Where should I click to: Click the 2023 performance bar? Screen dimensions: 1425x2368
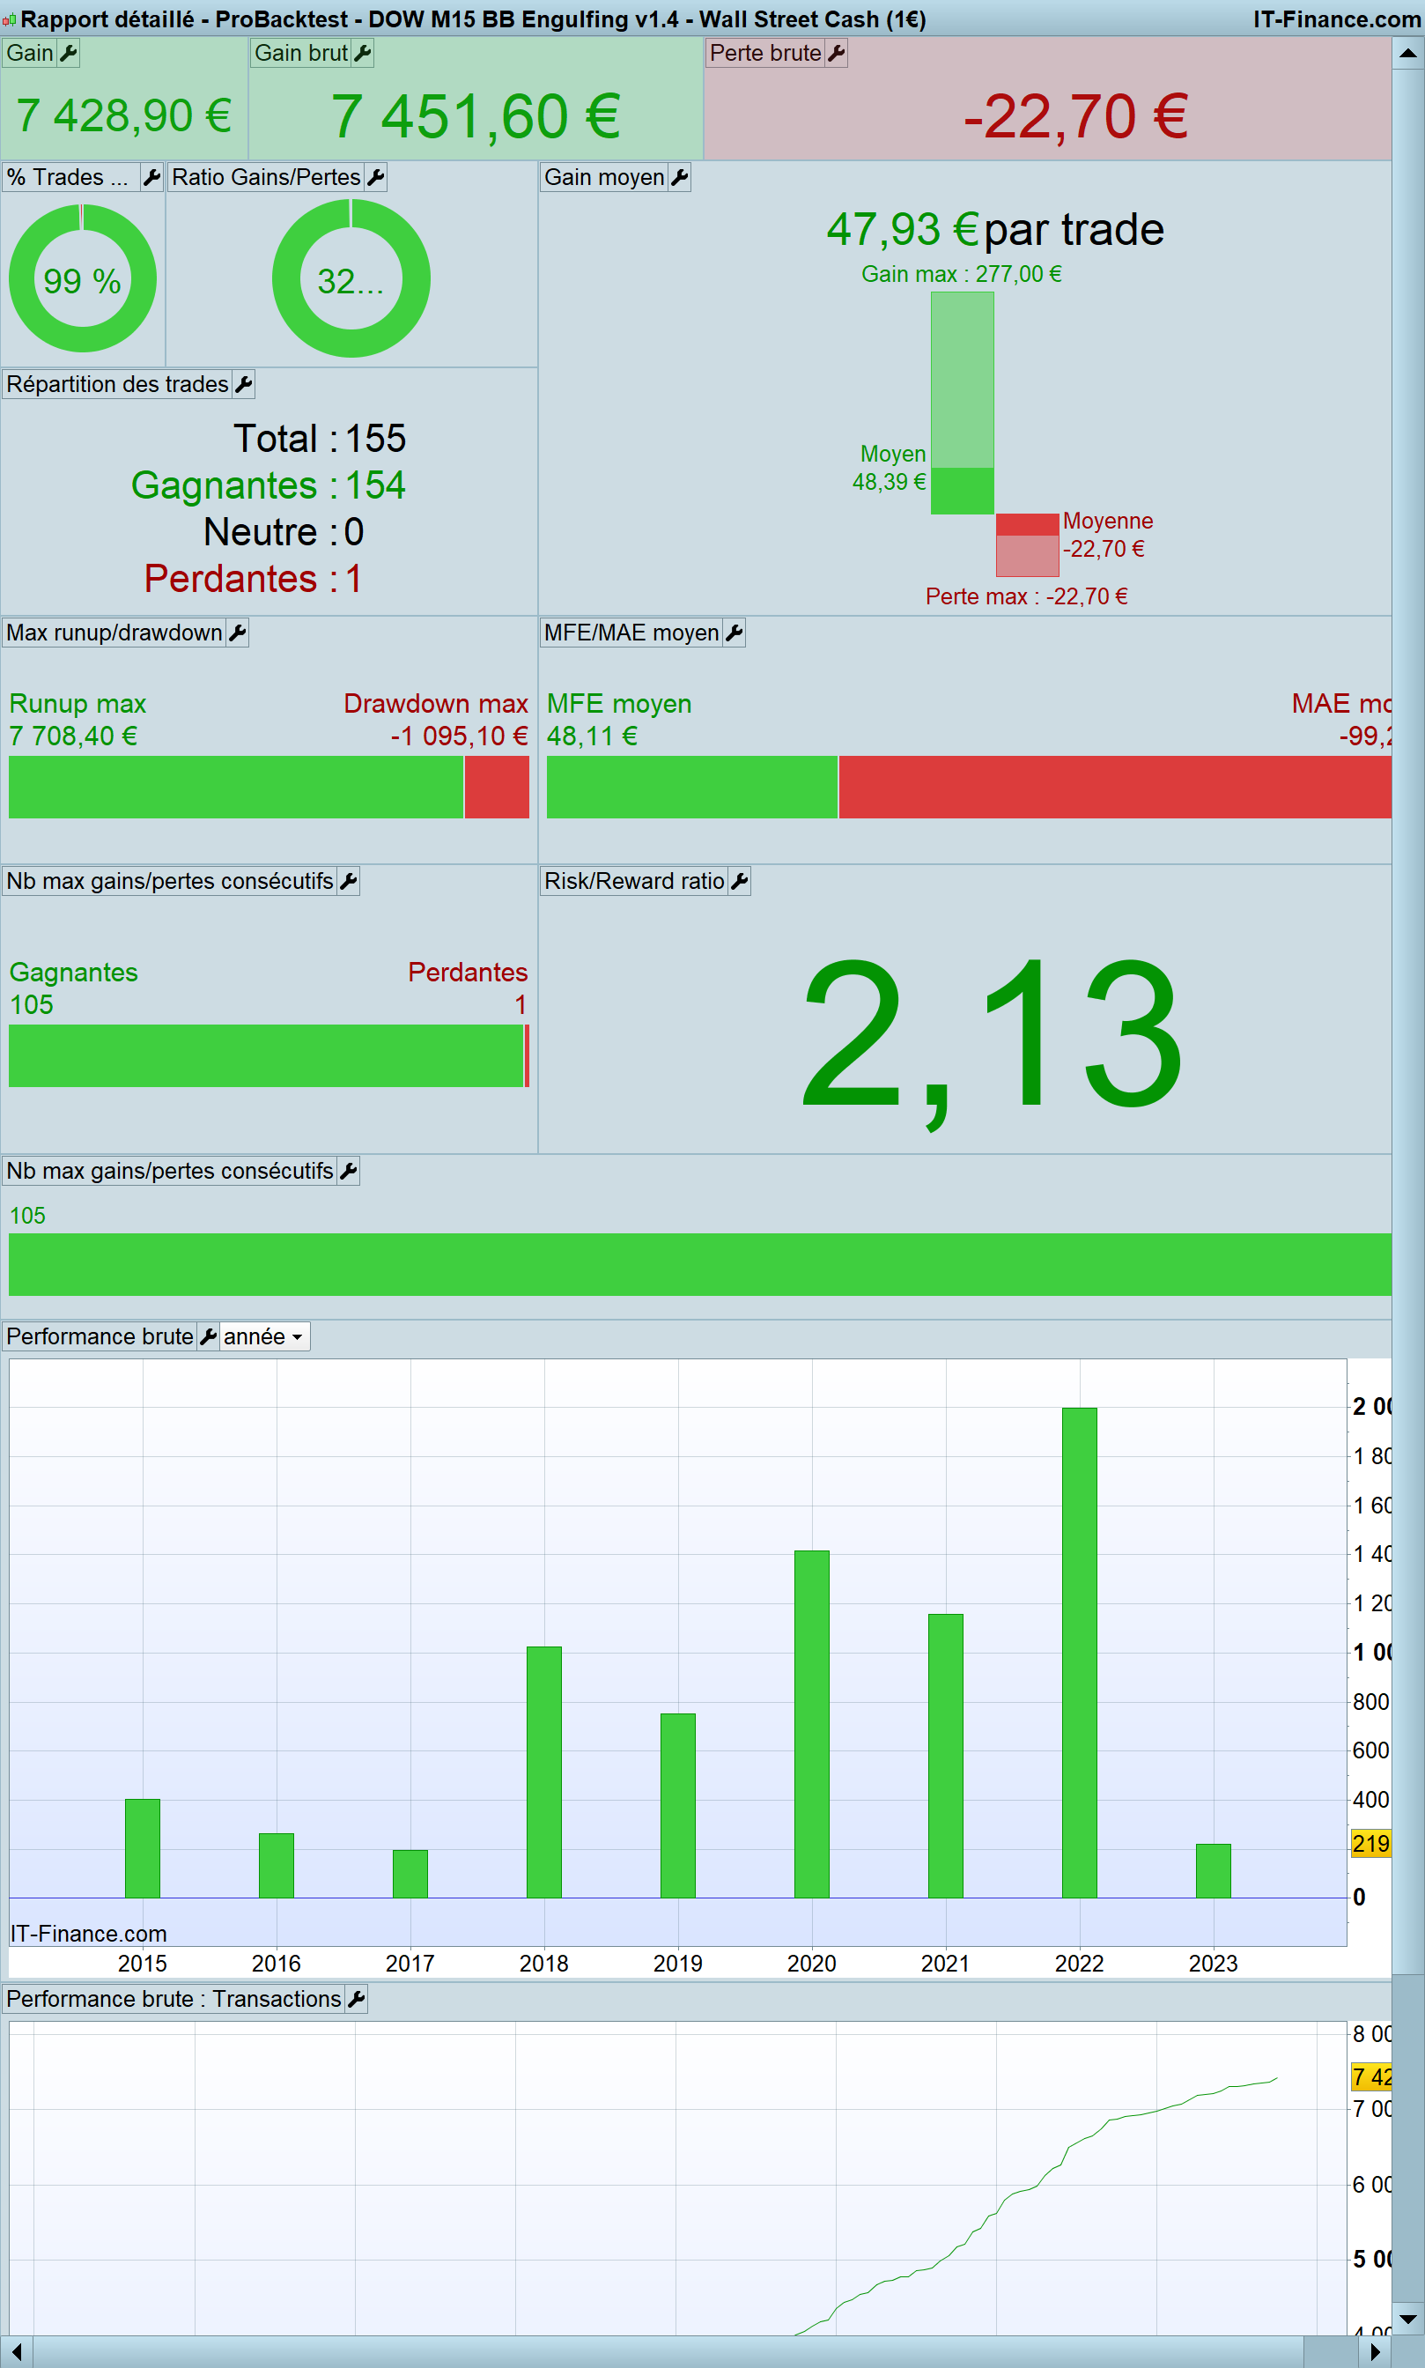coord(1213,1870)
